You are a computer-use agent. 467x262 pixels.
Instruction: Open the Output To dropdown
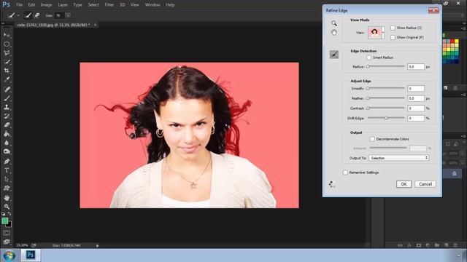[x=399, y=158]
